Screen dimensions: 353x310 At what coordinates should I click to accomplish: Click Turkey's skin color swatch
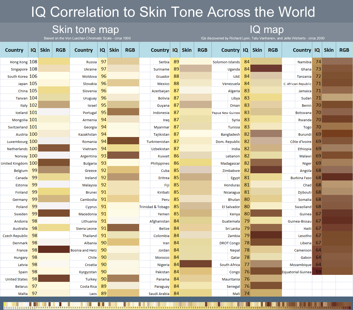pyautogui.click(x=123, y=279)
